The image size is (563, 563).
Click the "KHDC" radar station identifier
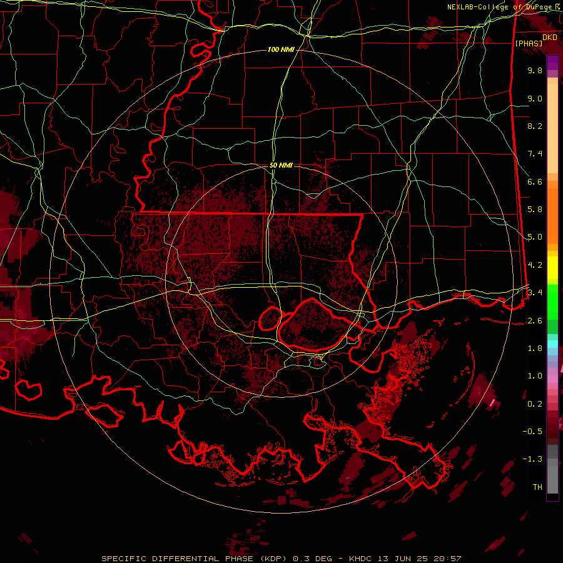pos(360,559)
